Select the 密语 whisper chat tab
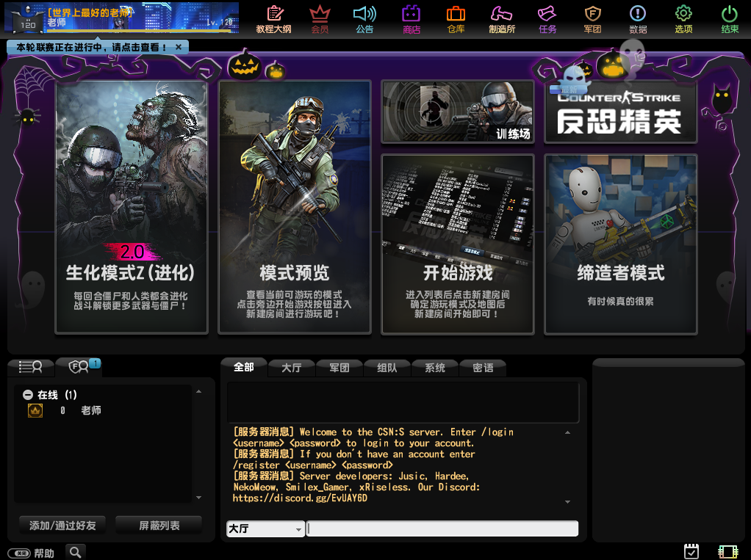The image size is (751, 560). tap(483, 368)
